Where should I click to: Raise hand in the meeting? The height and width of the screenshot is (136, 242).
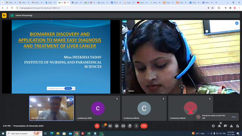click(130, 126)
